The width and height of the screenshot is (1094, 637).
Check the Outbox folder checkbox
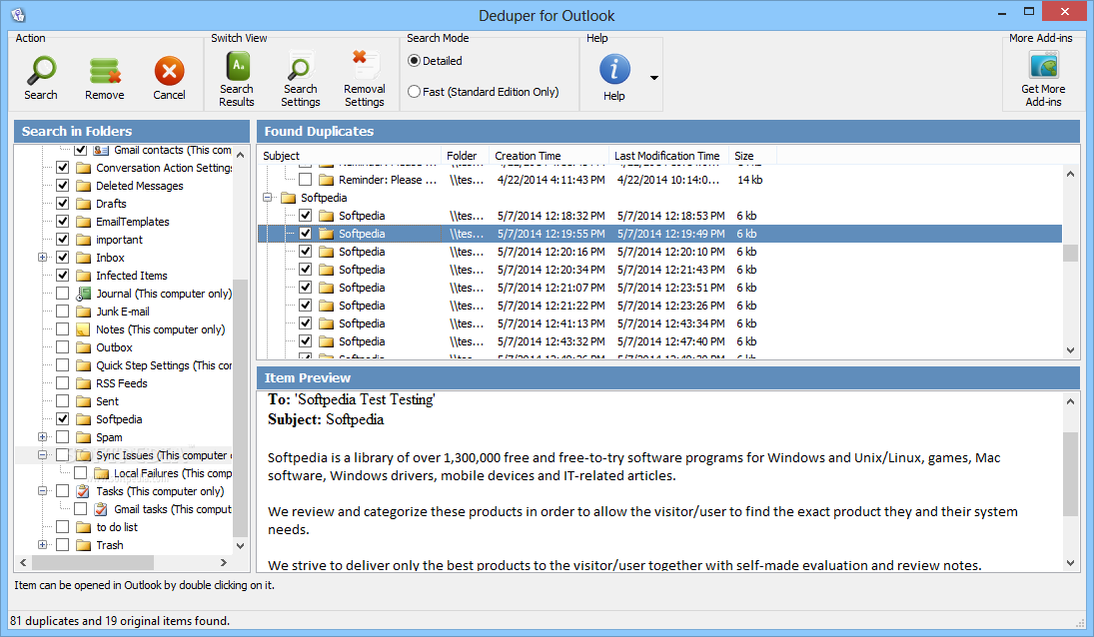point(63,347)
